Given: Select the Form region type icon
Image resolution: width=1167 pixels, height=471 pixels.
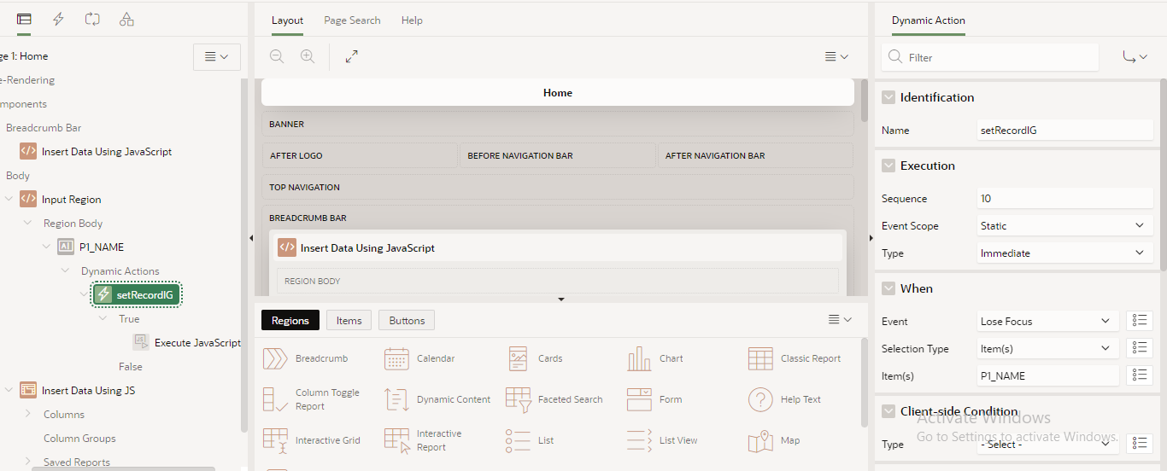Looking at the screenshot, I should pos(639,399).
